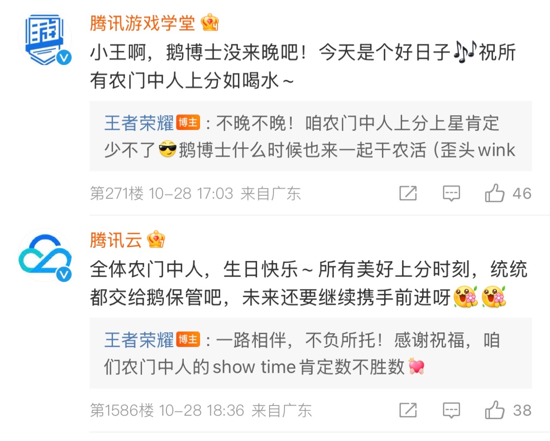Screen dimensions: 550x441
Task: Reply to 第271楼 comment using bubble icon
Action: [x=451, y=193]
